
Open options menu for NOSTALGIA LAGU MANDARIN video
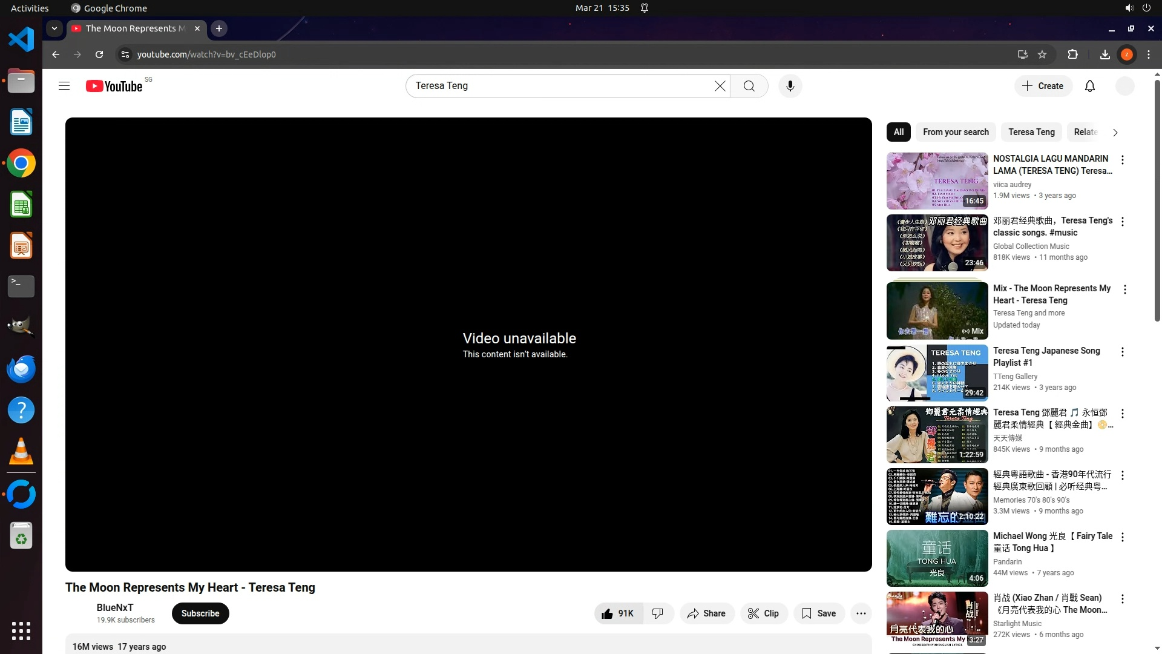[1123, 160]
